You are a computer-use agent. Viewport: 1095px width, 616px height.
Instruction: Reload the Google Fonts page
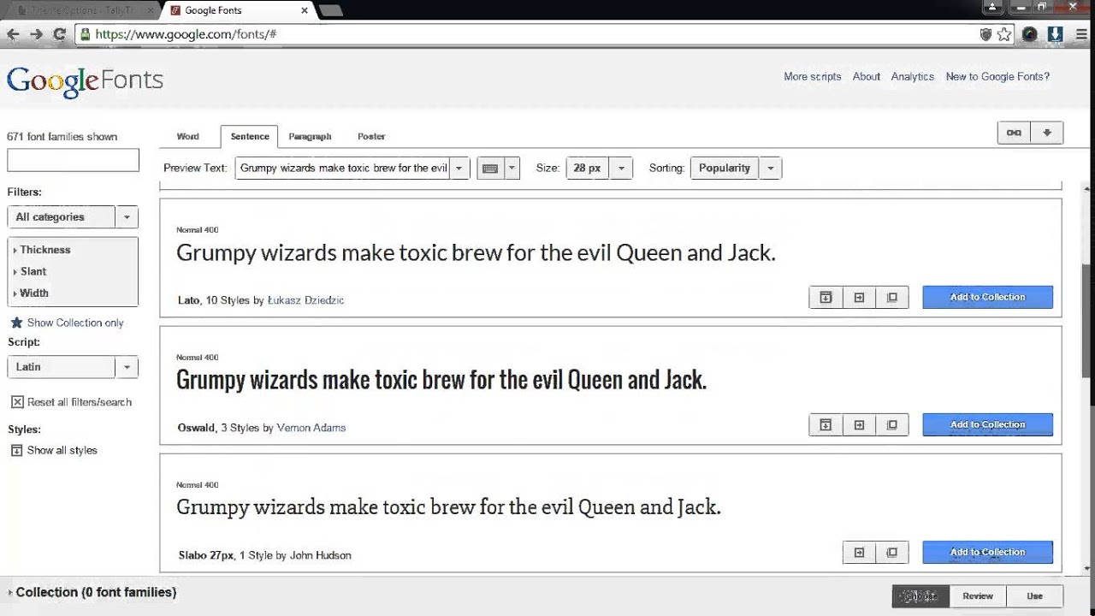click(59, 34)
